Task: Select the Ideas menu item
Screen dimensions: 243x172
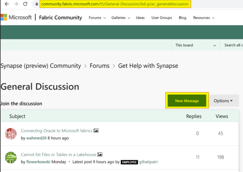Action: [140, 17]
